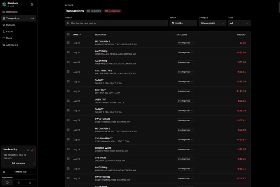Viewport: 280px width, 187px height.
Task: Check the AMC THEATRES row
Action: (x=68, y=72)
